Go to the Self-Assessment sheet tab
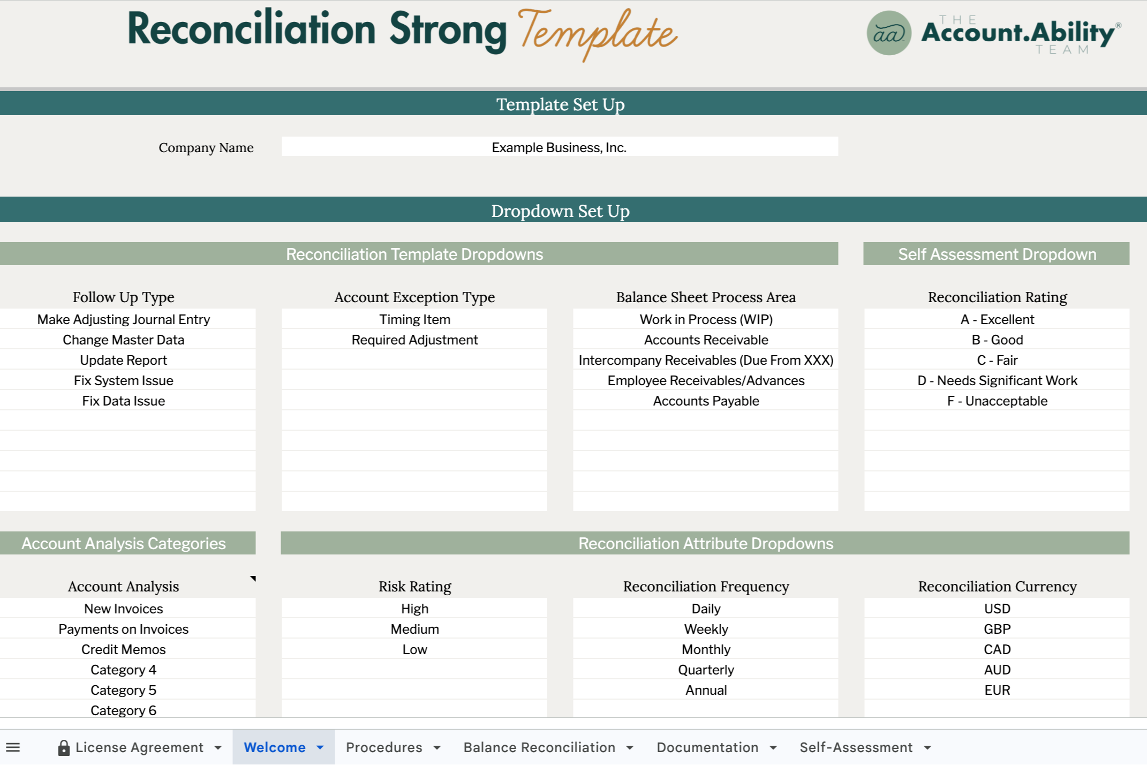The image size is (1147, 765). click(856, 747)
